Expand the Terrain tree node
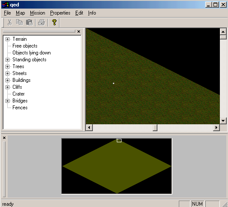The image size is (228, 207). (x=7, y=39)
